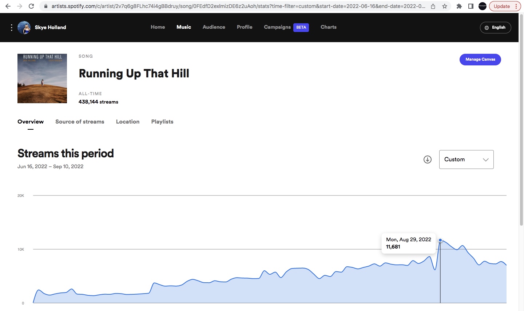Open Chrome profile avatar icon

pos(483,6)
